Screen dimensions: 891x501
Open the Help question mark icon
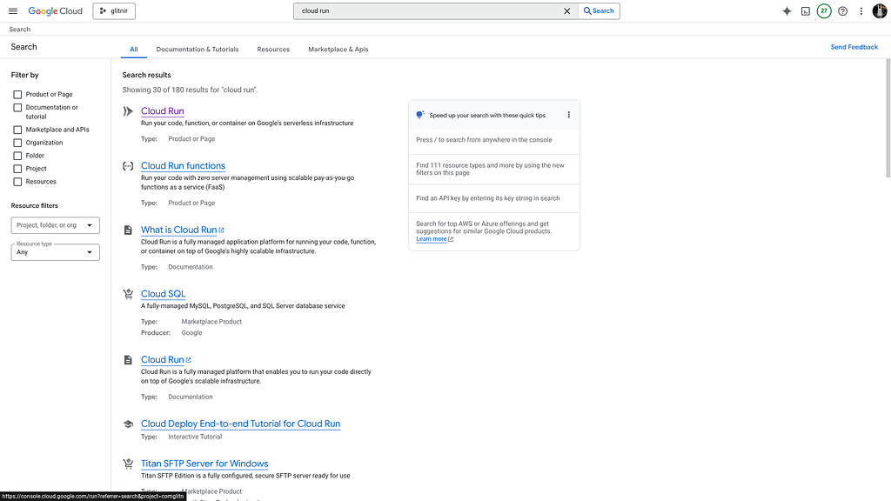point(842,10)
